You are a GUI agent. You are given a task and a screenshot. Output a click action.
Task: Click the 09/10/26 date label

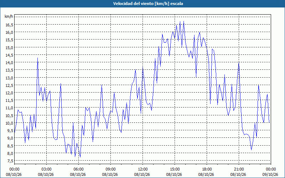pos(271,175)
